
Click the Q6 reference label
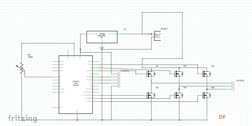pos(213,88)
